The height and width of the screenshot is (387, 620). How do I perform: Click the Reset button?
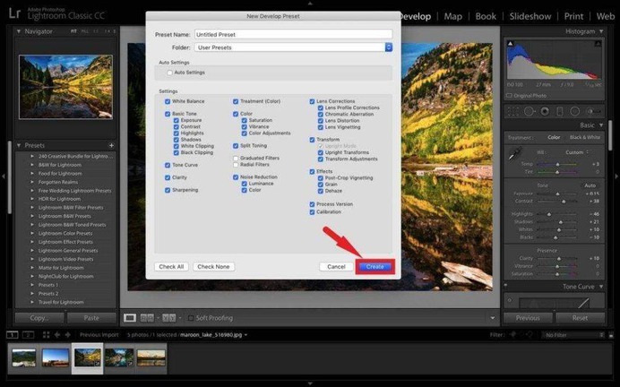point(580,318)
